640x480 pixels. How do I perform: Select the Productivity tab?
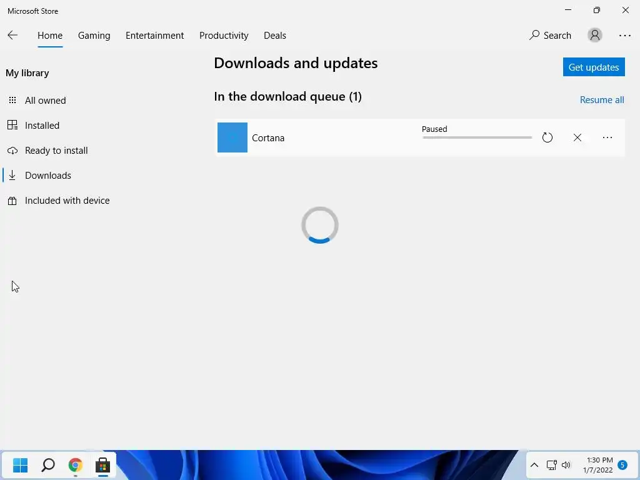click(x=224, y=36)
